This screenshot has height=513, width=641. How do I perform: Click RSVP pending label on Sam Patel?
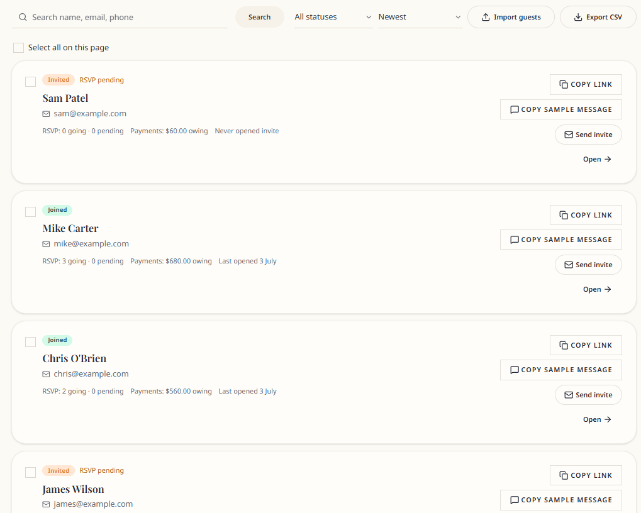[x=101, y=80]
